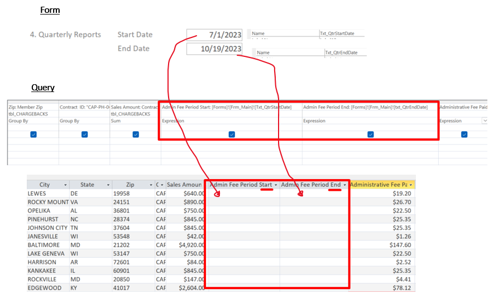Uncheck Show box for Admin Fee Period Start
503x303 pixels.
coord(232,134)
